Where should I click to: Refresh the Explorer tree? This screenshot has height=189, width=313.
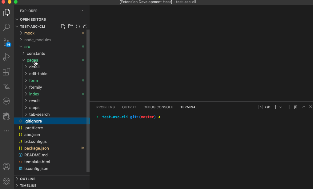pos(78,26)
